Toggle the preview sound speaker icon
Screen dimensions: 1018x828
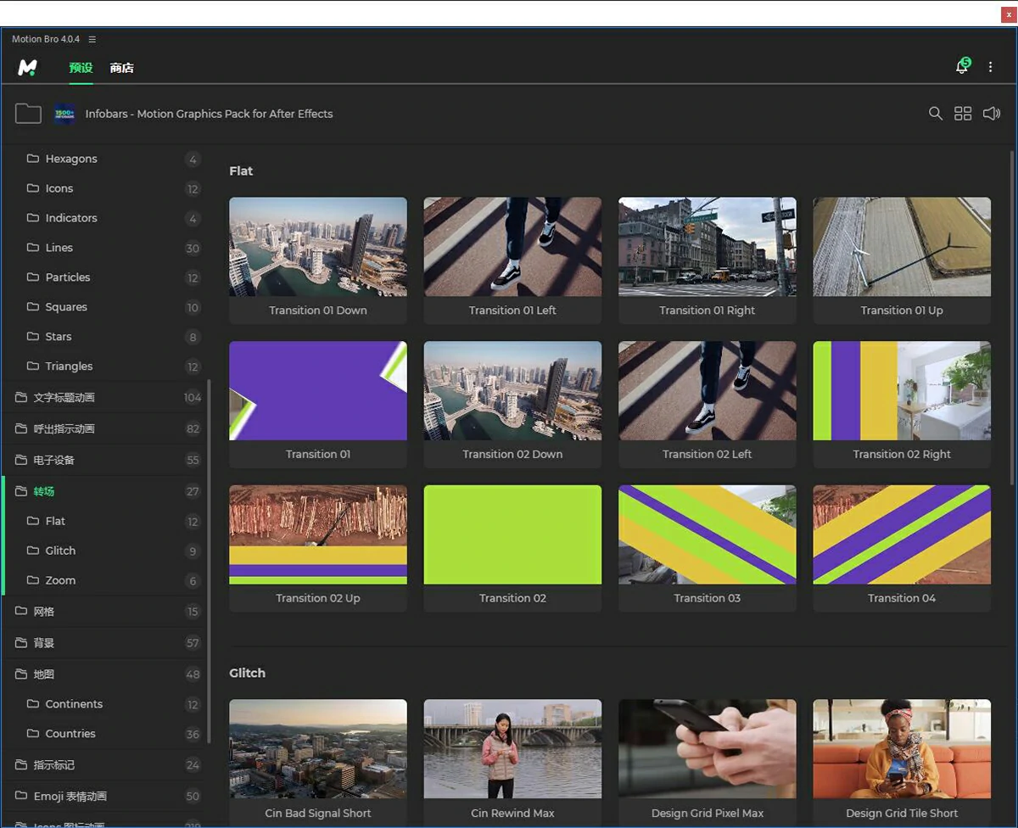tap(992, 114)
